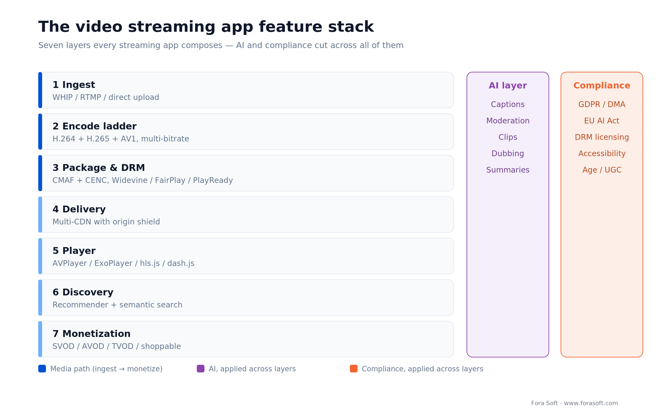Click the blue Media path legend swatch
Screen dimensions: 656x415
point(42,369)
